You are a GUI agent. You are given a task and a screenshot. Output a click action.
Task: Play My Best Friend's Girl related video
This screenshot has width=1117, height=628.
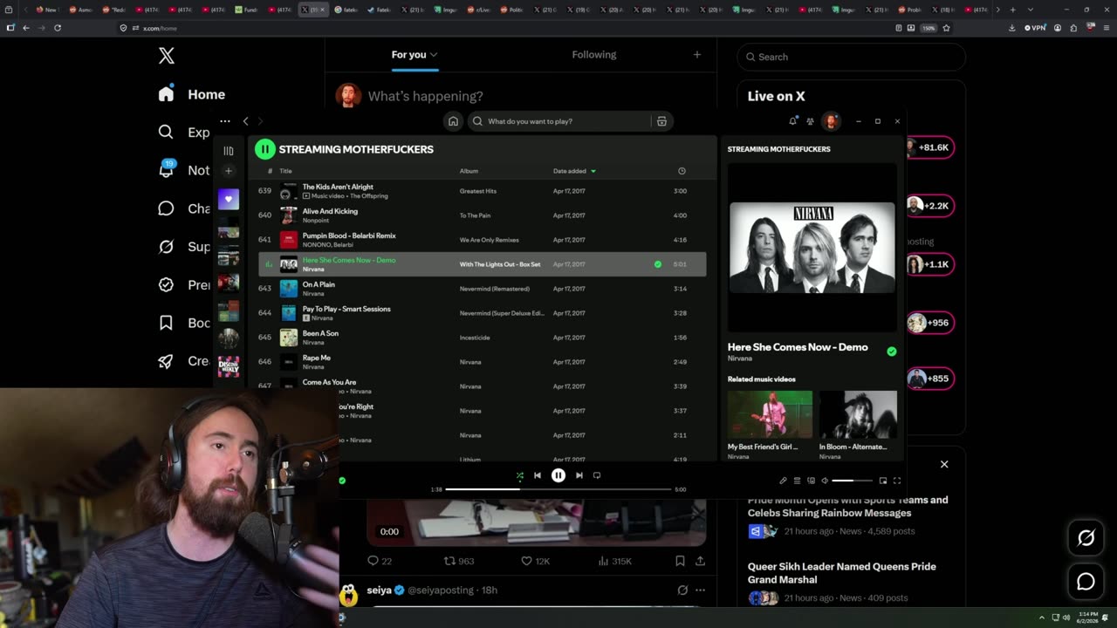[770, 414]
